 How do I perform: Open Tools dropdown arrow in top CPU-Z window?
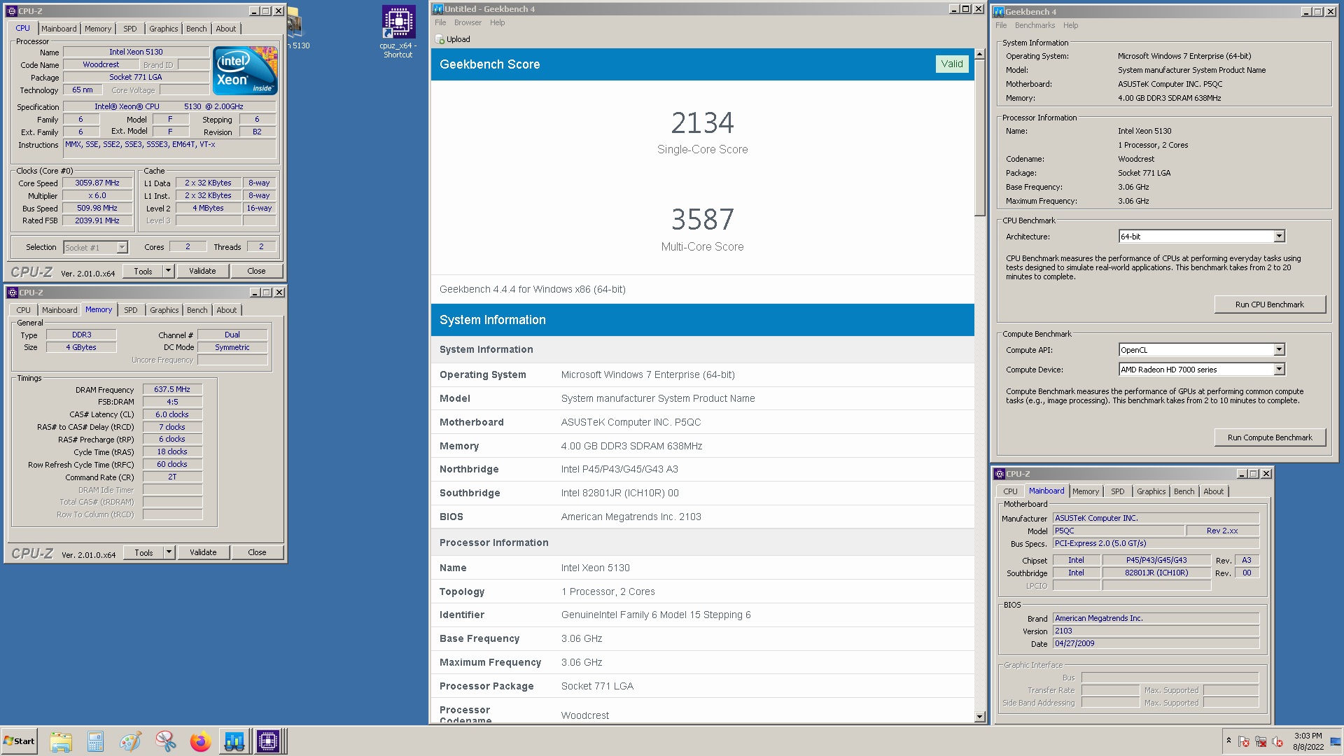pos(168,271)
